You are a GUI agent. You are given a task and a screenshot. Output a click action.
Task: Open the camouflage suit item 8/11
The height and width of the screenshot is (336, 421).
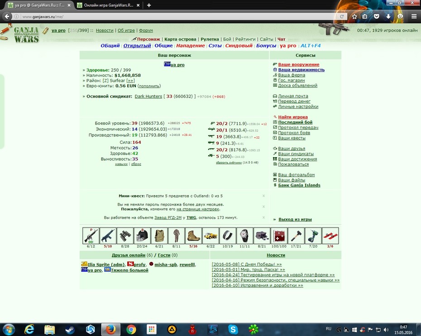click(177, 236)
